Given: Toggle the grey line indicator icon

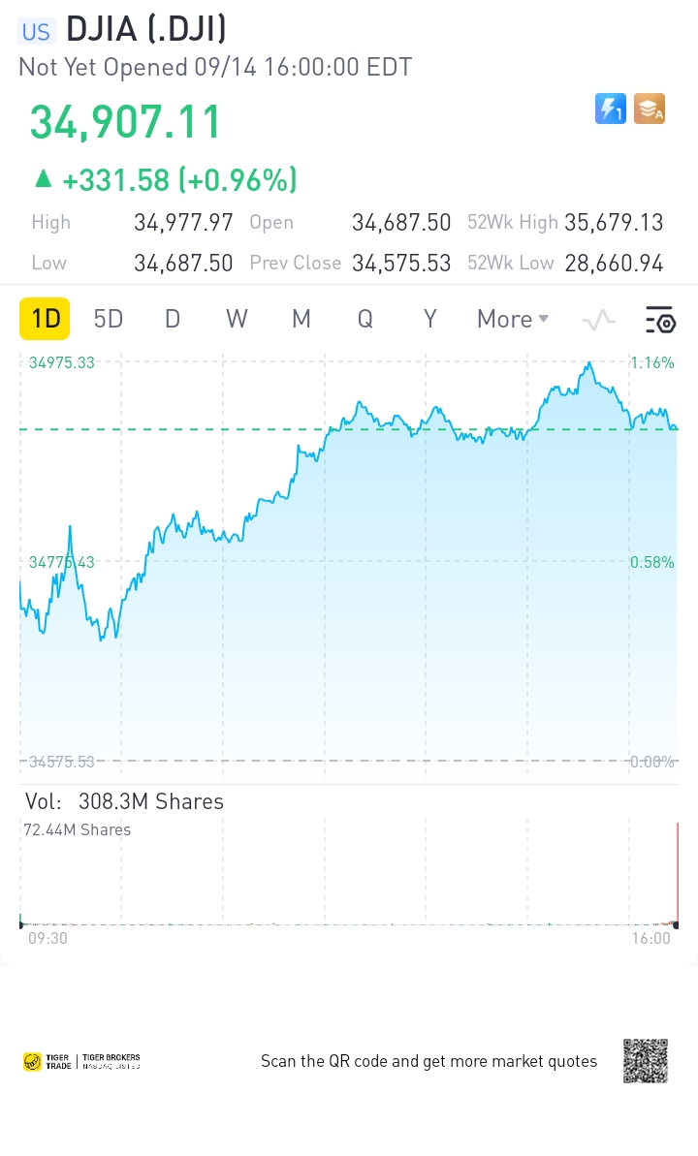Looking at the screenshot, I should pos(598,319).
